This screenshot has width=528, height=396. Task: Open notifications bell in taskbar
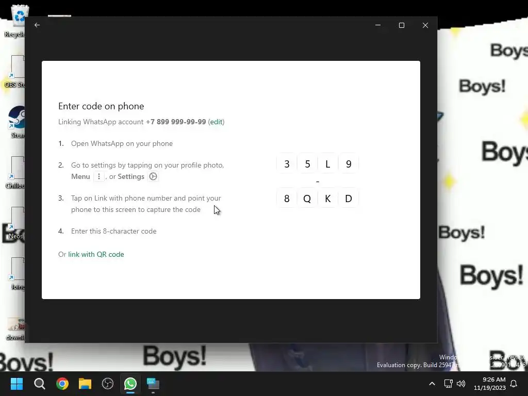click(514, 384)
